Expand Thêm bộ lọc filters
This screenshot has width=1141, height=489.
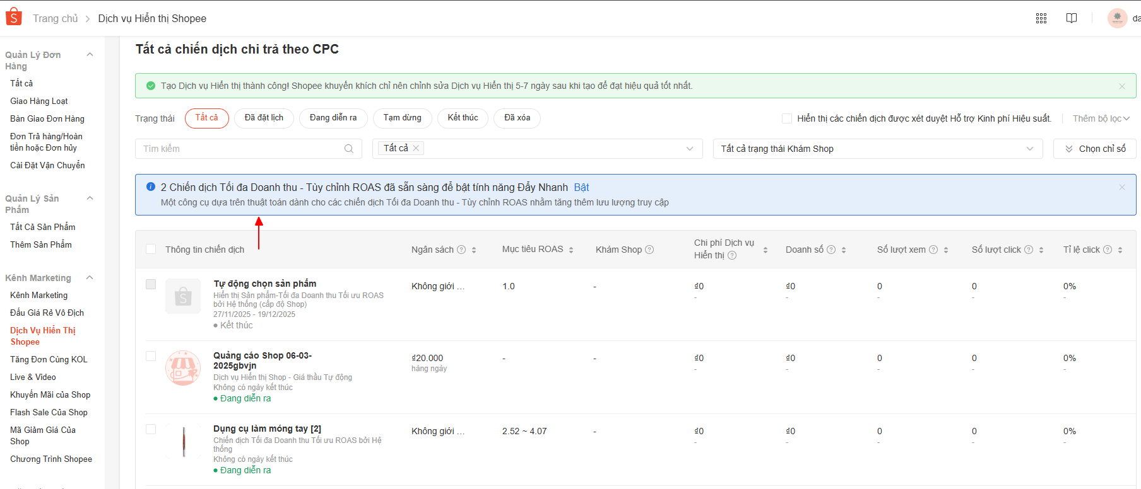coord(1101,118)
